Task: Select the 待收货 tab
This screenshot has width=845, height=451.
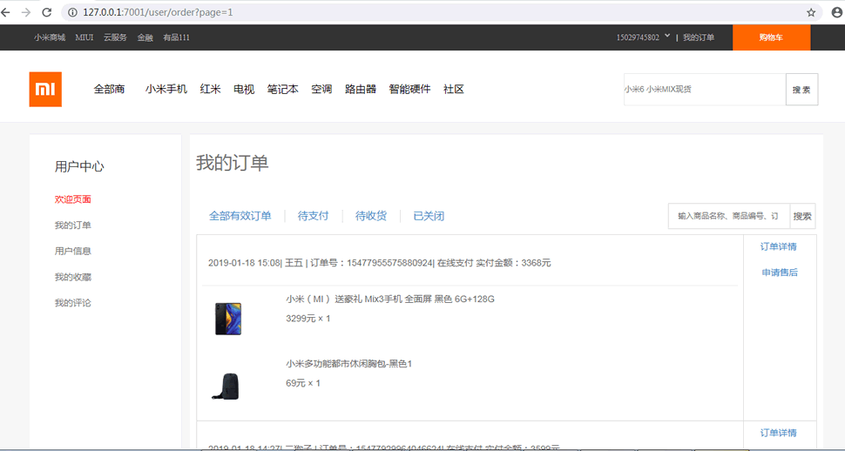Action: pos(371,216)
